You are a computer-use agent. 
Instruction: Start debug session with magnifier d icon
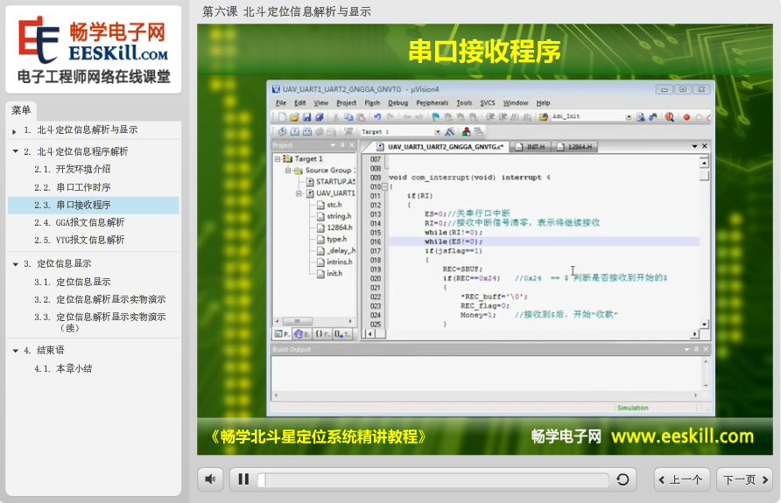coord(670,117)
